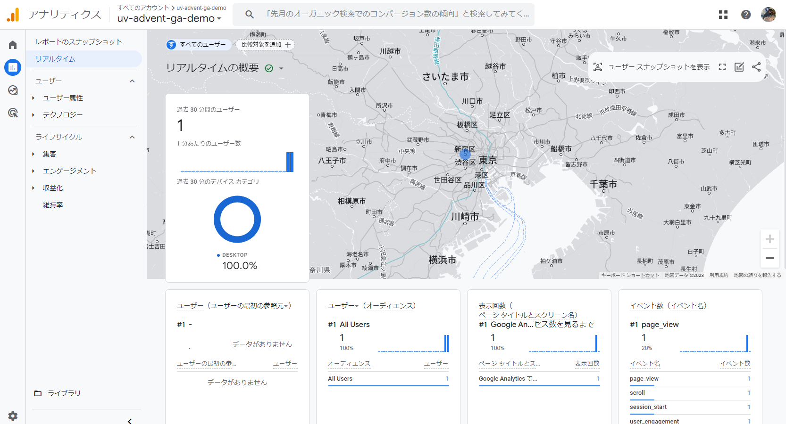Viewport: 786px width, 424px height.
Task: Click the イベント名 column header
Action: tap(645, 364)
